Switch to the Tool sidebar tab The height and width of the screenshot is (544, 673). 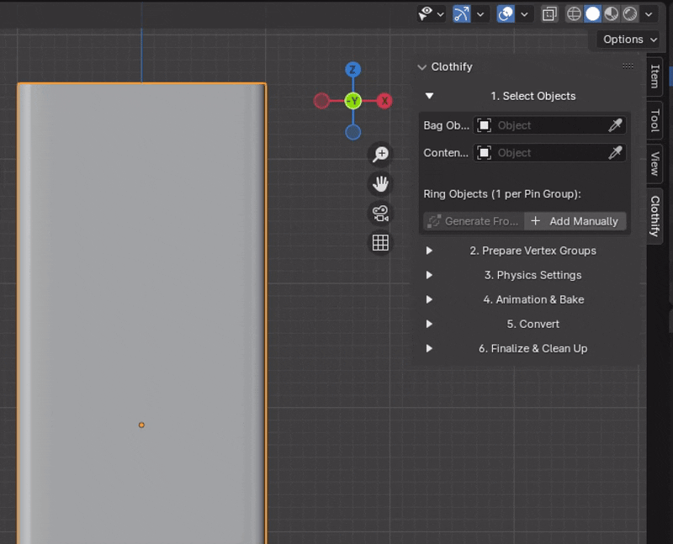click(x=654, y=120)
